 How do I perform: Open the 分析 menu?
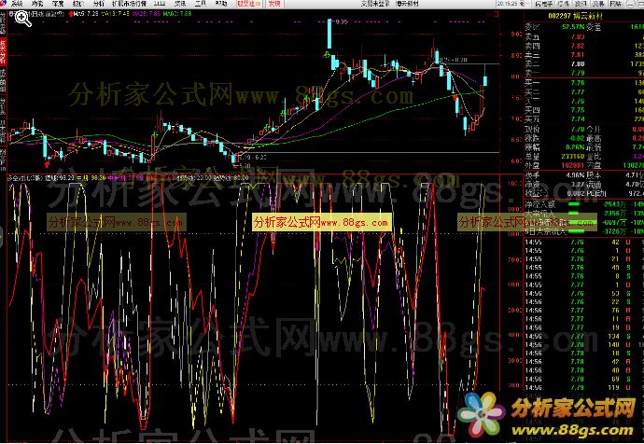click(99, 4)
